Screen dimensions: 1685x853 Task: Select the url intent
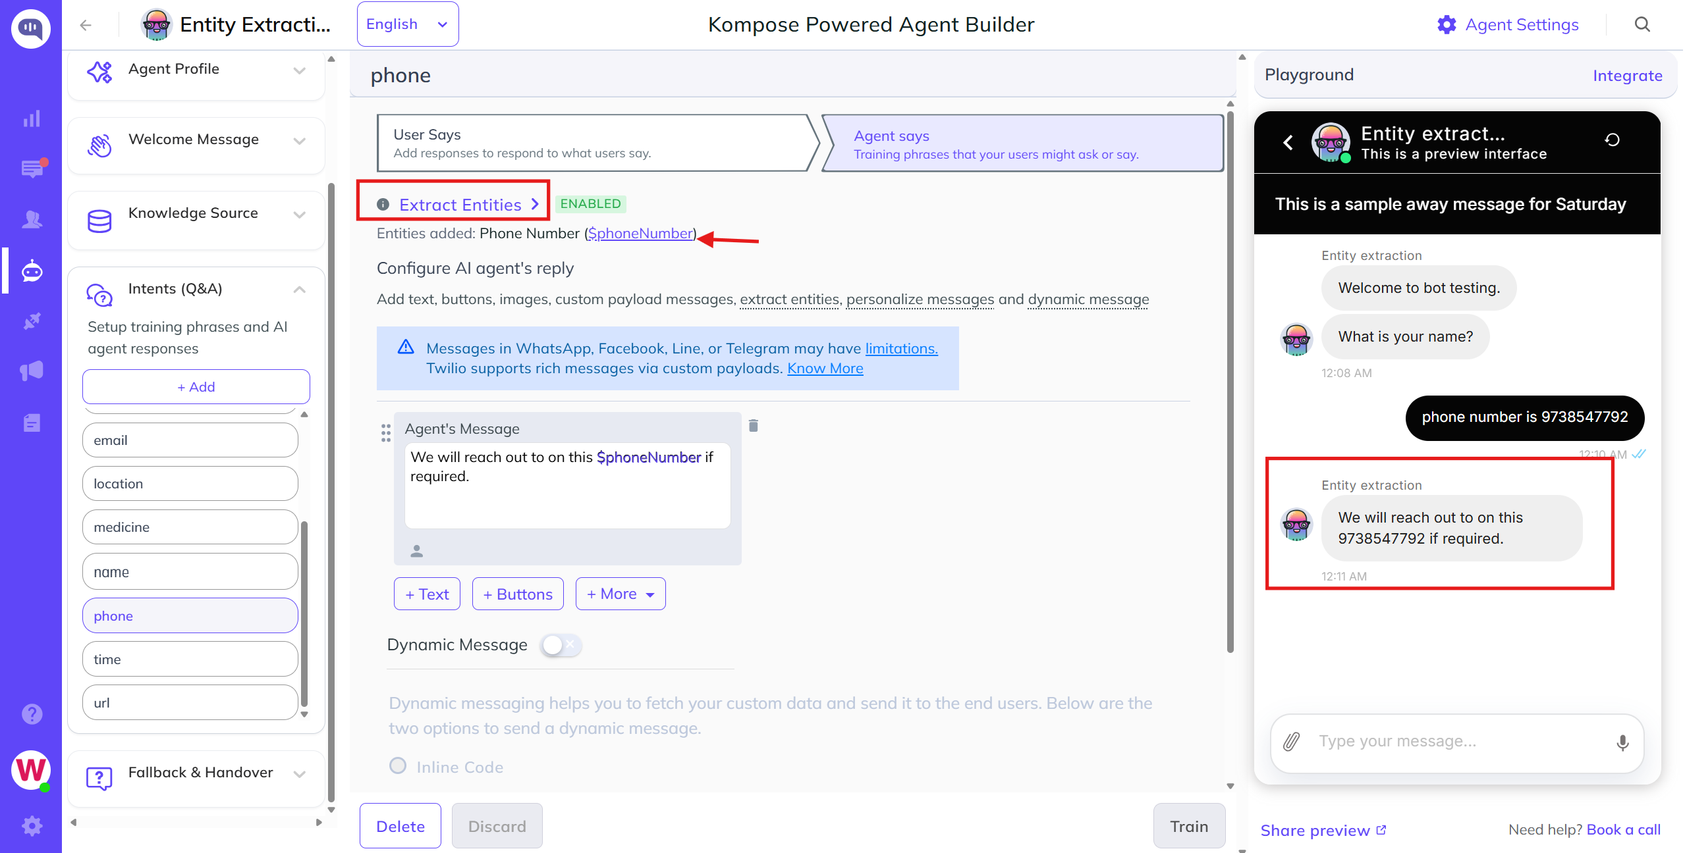190,703
